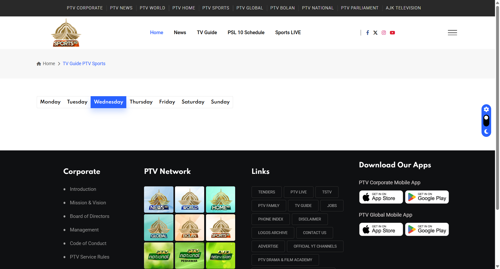Screen dimensions: 500x269
Task: Open the Board of Directors link
Action: pos(90,216)
